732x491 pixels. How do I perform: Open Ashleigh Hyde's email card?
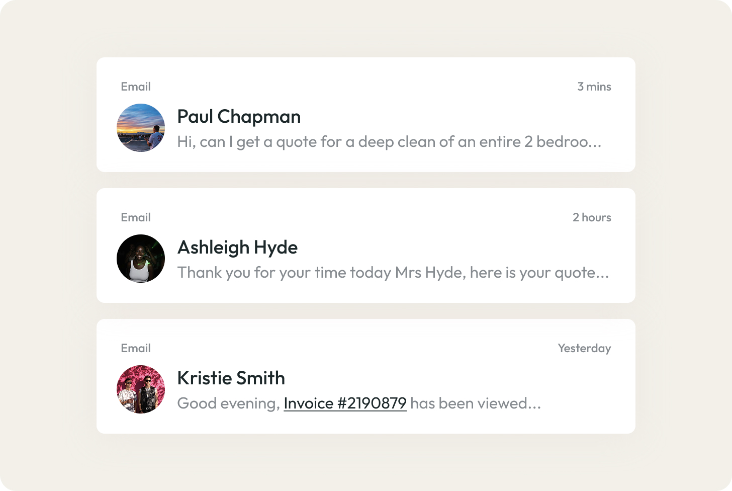click(x=366, y=245)
